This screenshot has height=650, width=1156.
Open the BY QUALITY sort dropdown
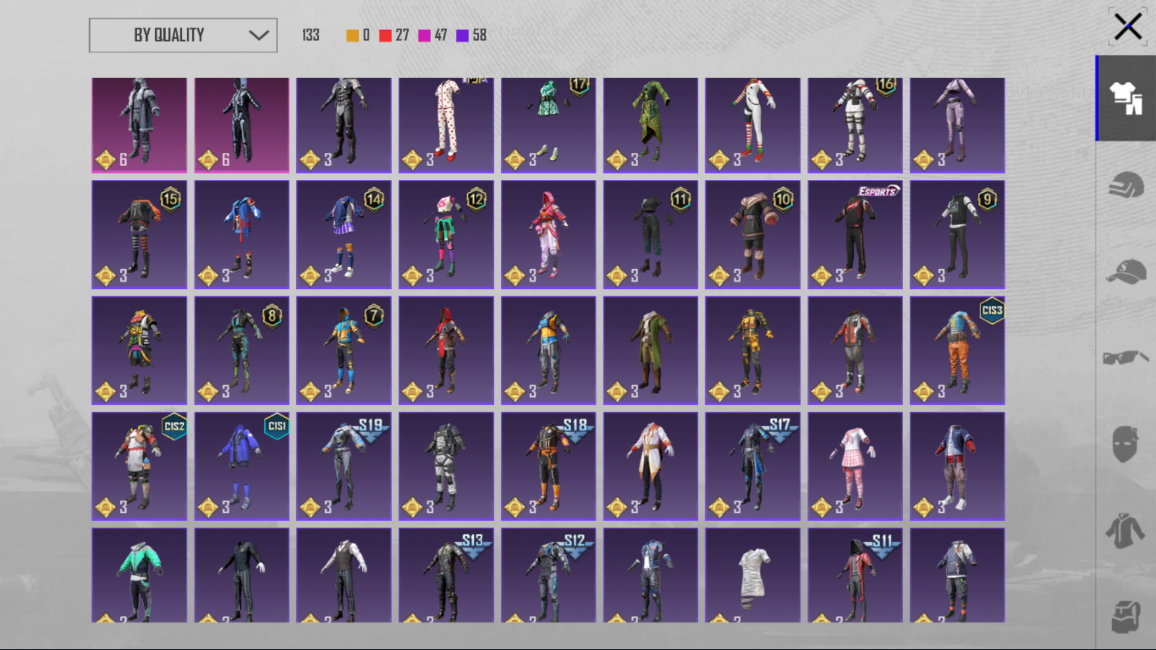pos(183,35)
